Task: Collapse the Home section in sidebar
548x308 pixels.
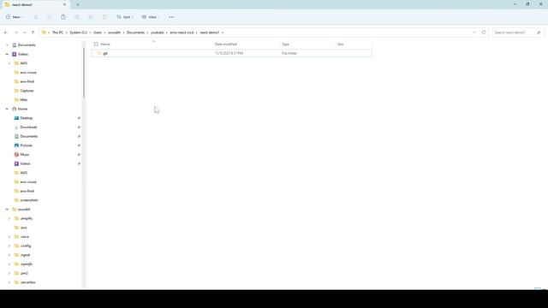Action: click(7, 109)
